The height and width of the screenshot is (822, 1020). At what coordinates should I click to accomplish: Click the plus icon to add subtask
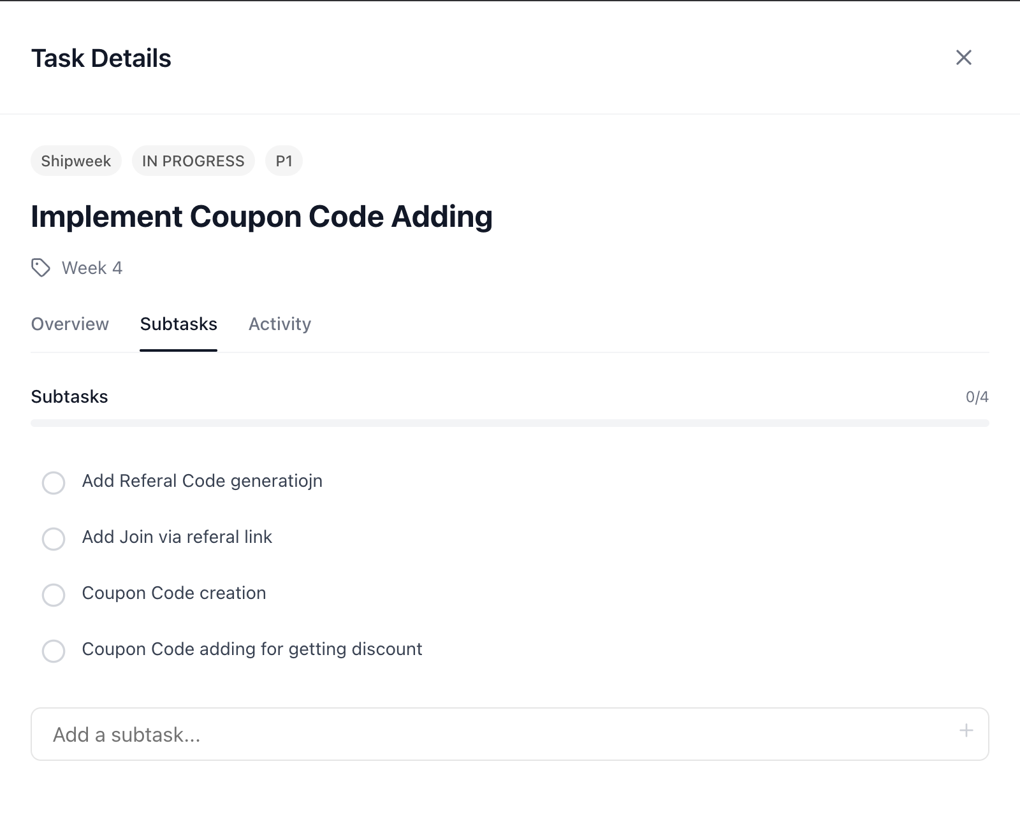[966, 731]
